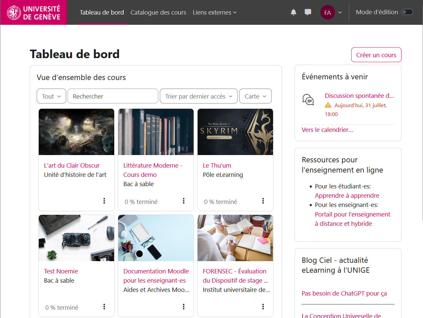Click the studying image for FORENSEC
The width and height of the screenshot is (423, 318).
click(x=235, y=238)
